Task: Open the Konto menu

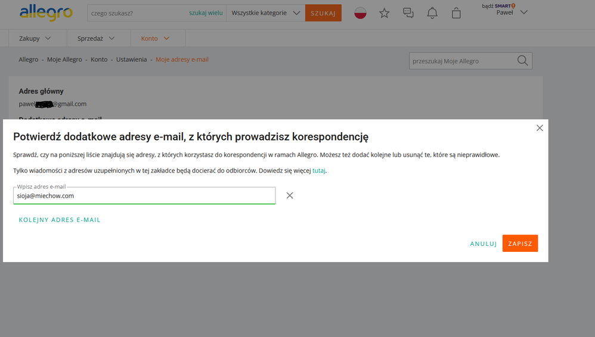Action: click(x=155, y=39)
